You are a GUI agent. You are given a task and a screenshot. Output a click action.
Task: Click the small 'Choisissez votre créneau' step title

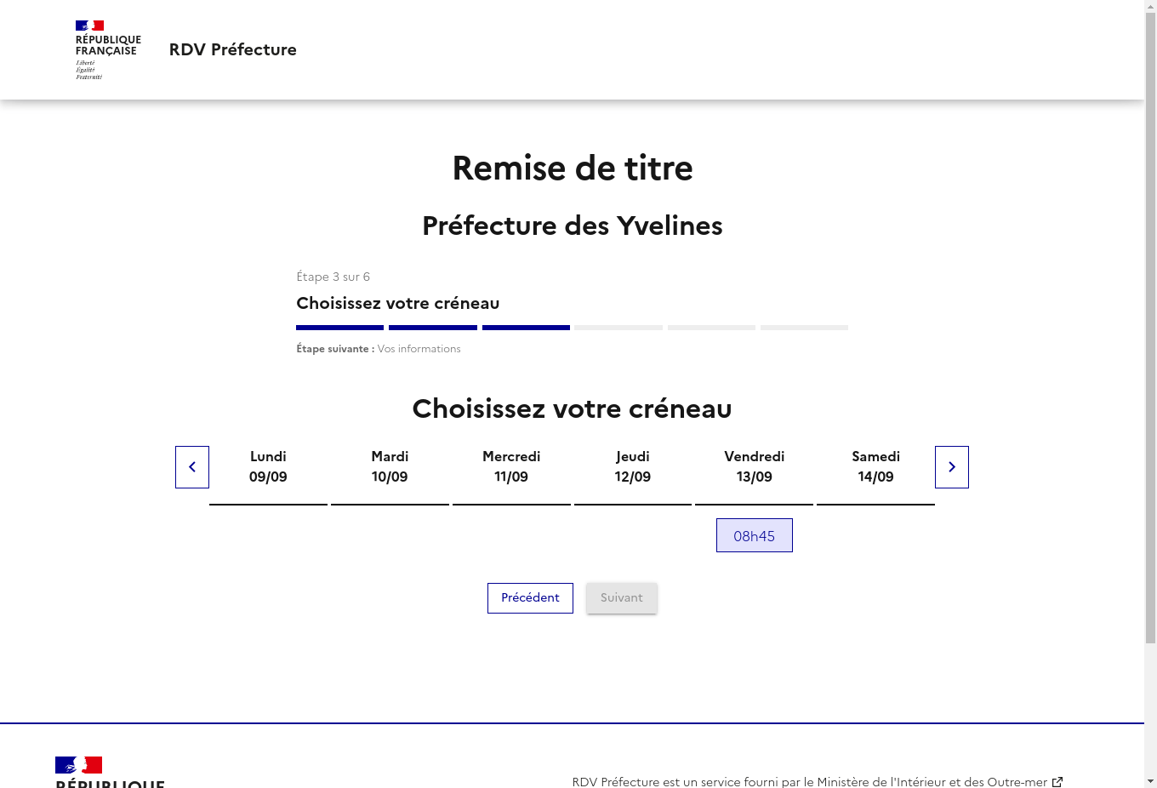[x=398, y=303]
